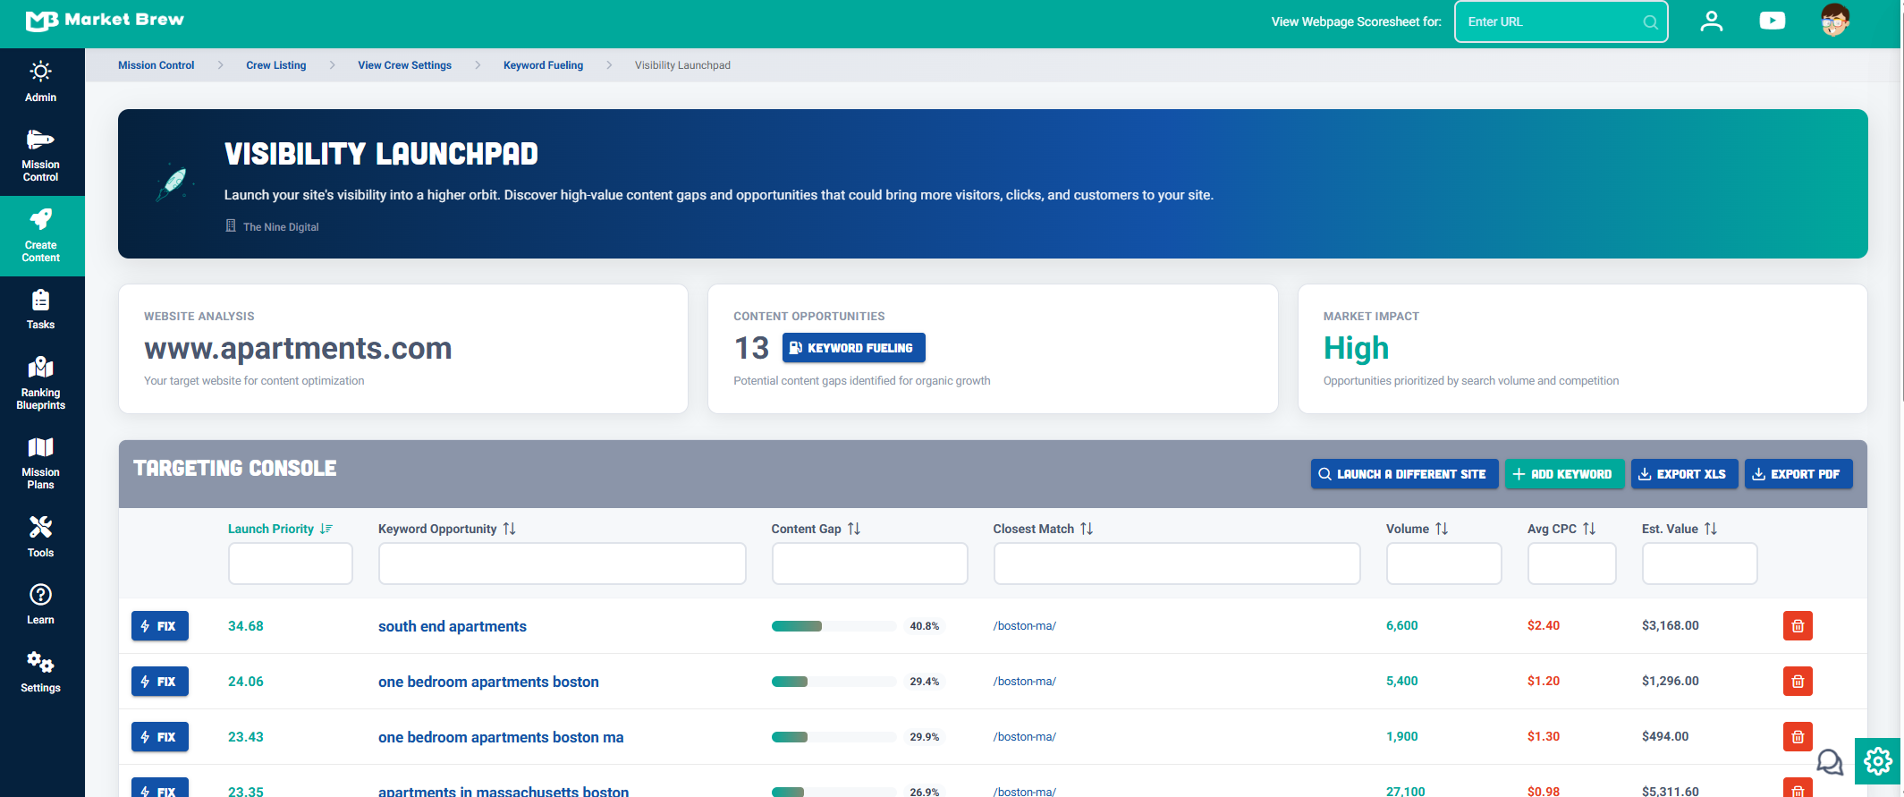The image size is (1904, 797).
Task: Focus the Est. Value filter field
Action: (x=1700, y=564)
